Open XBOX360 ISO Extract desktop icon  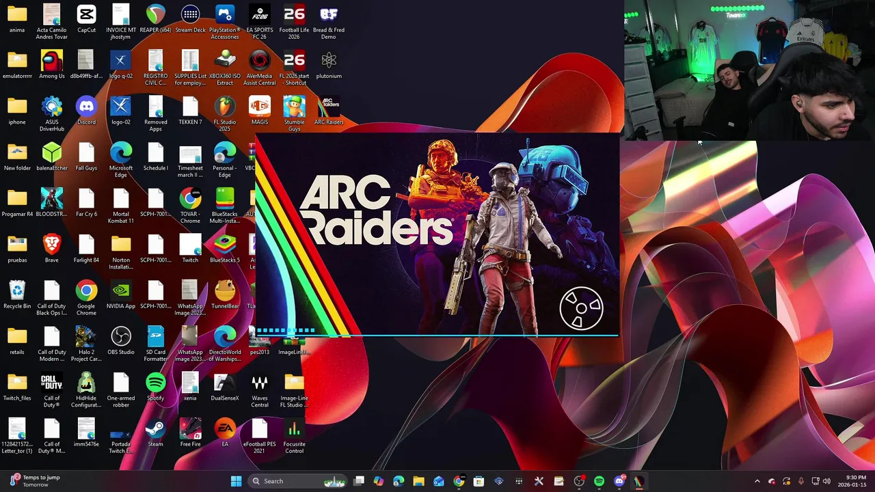[225, 68]
